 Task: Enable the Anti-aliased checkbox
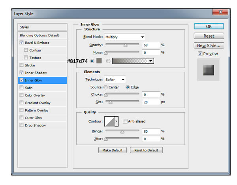(x=125, y=121)
